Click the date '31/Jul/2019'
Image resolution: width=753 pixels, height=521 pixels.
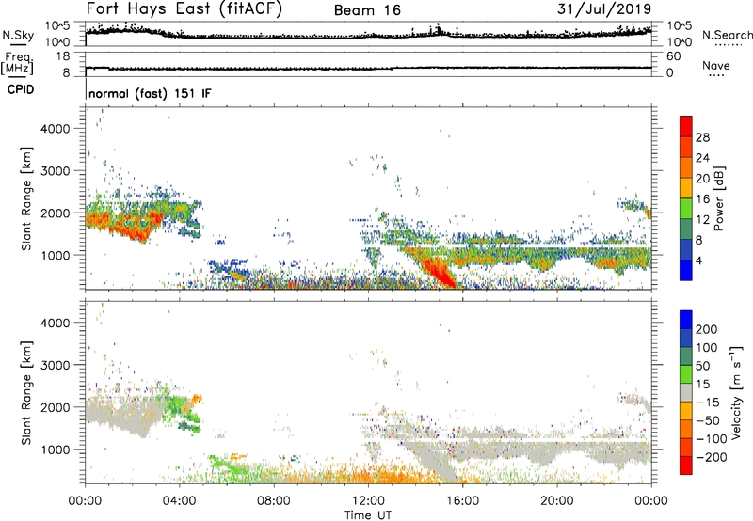604,9
